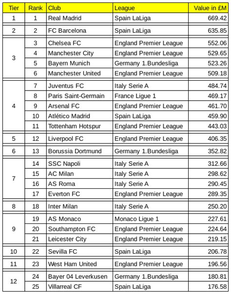Click the Monaco Ligue 1 cell
The height and width of the screenshot is (294, 231).
(x=151, y=219)
